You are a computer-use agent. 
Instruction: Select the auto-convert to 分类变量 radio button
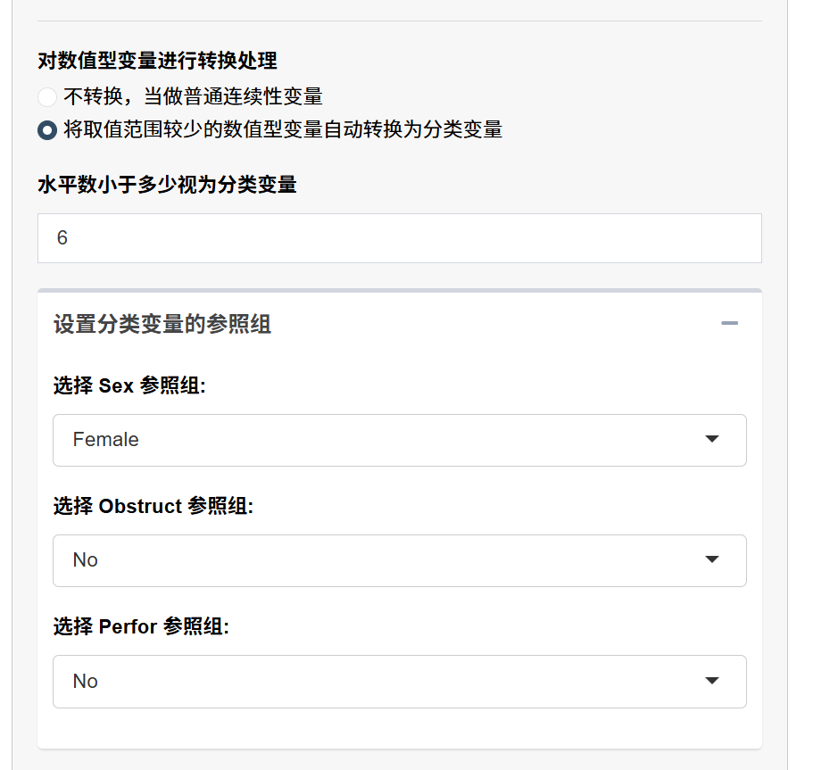(x=47, y=129)
